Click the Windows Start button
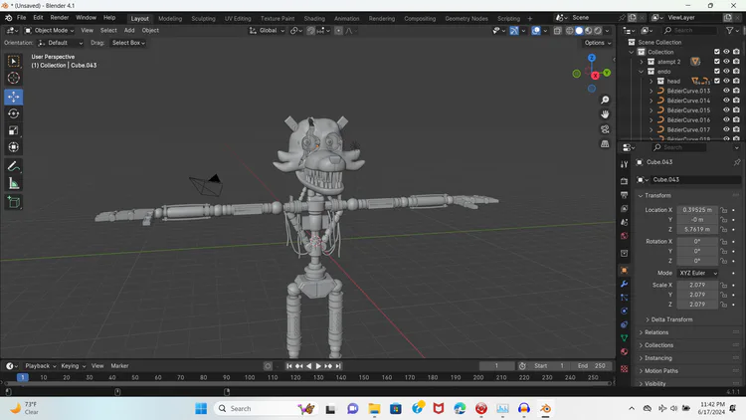This screenshot has height=420, width=746. [201, 409]
